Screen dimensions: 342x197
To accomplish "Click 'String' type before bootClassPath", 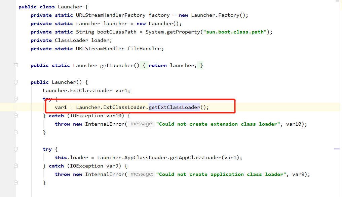I will 85,32.
